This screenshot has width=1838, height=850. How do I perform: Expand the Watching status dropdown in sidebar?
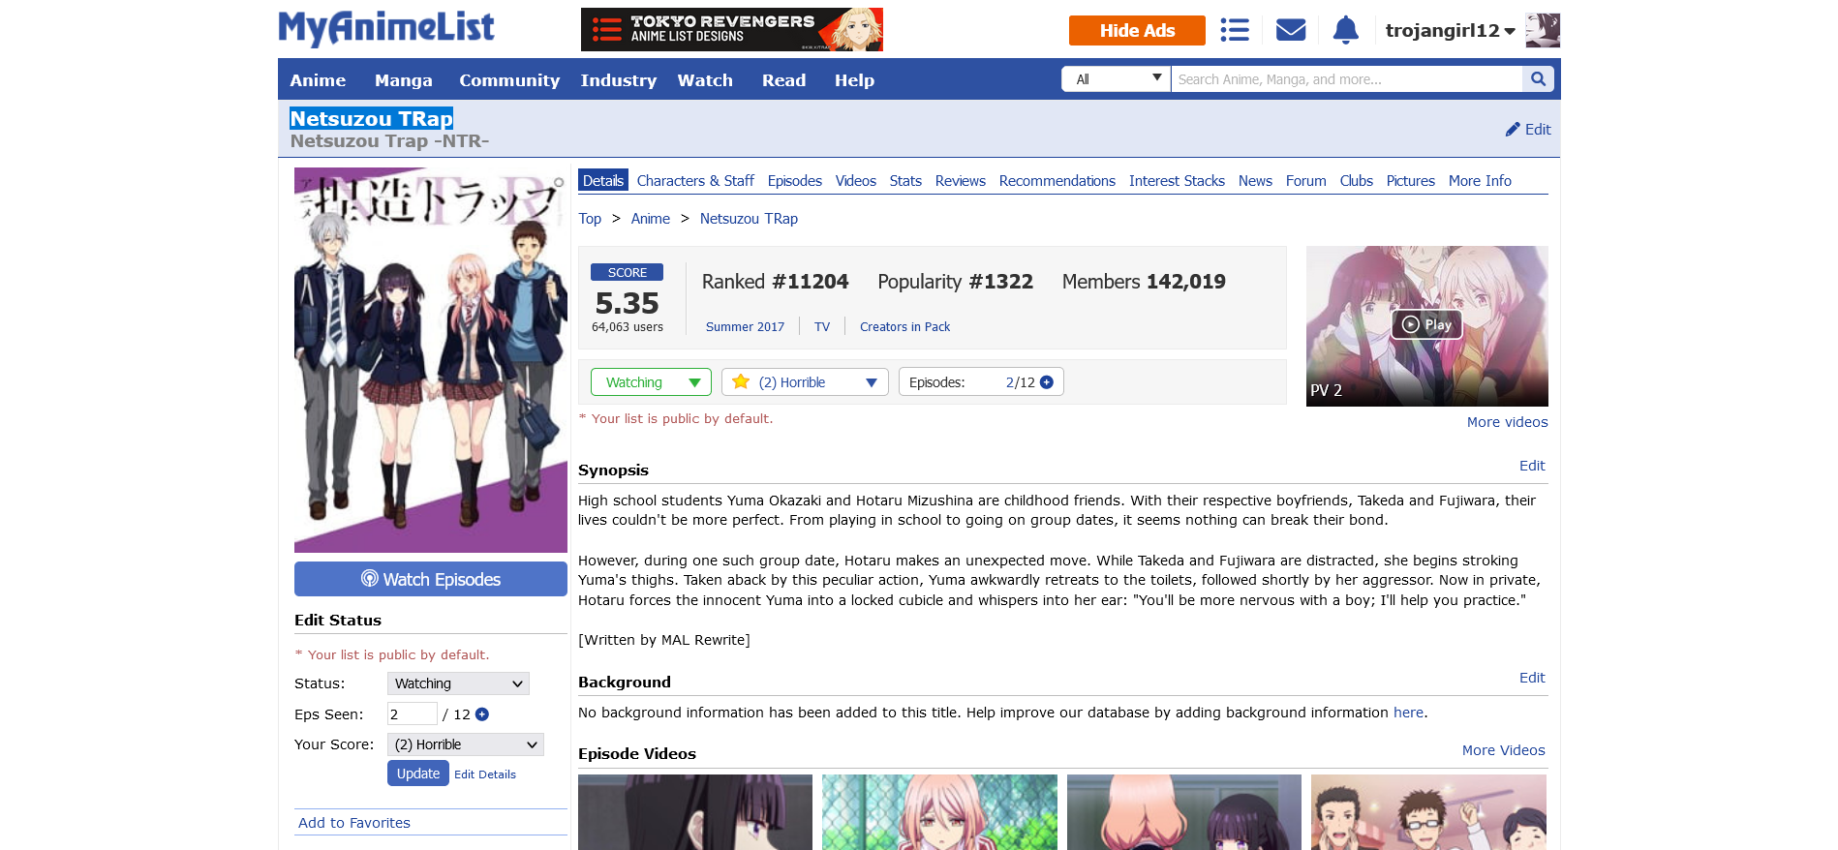[458, 683]
